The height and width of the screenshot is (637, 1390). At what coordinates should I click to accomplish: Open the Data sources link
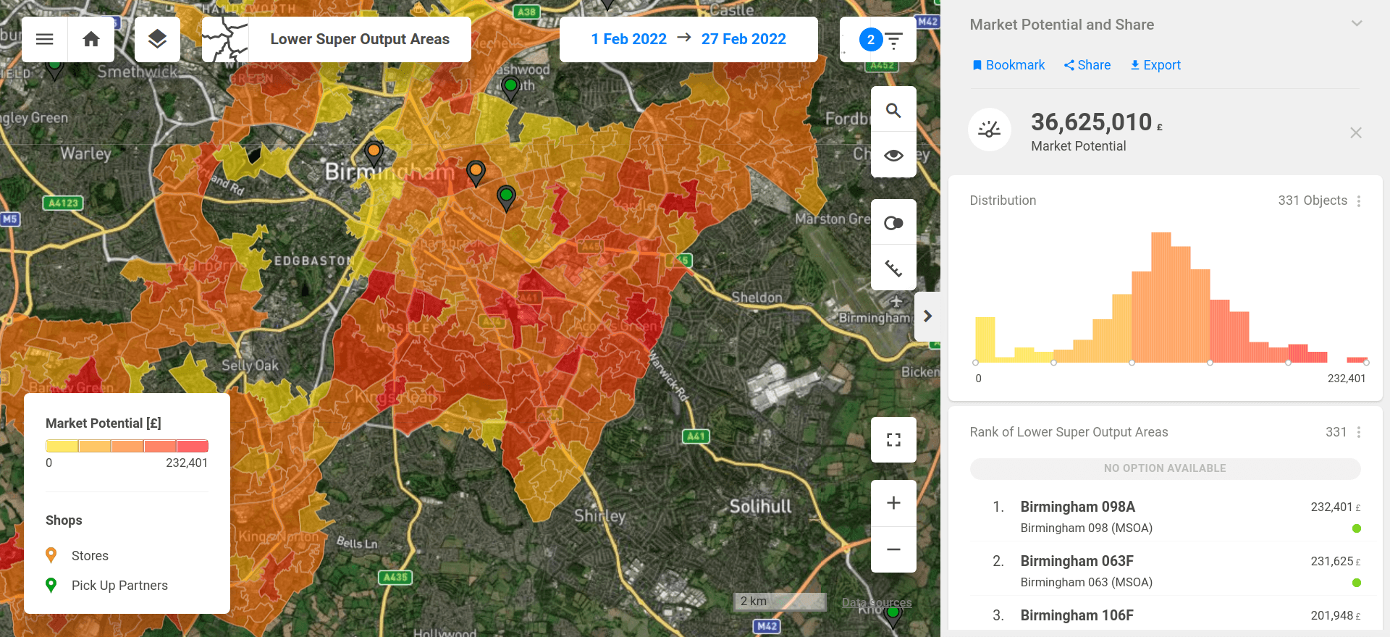[x=877, y=602]
